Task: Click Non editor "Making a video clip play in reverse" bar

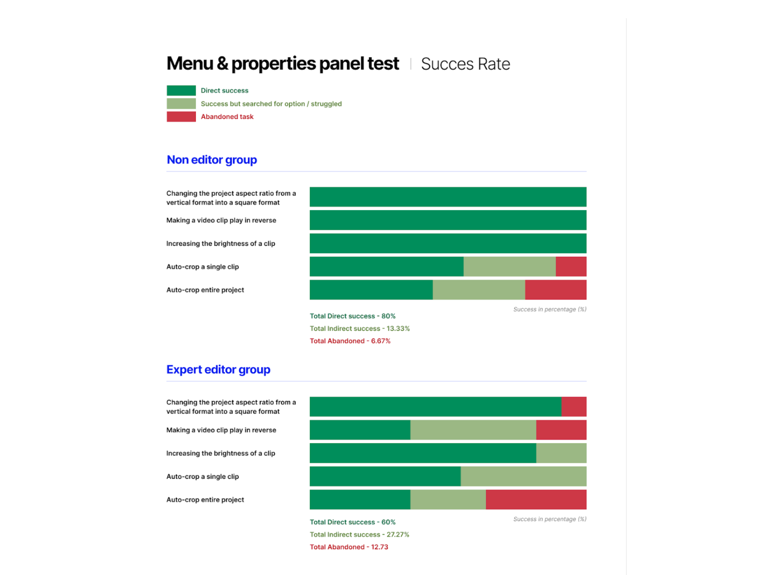Action: (448, 220)
